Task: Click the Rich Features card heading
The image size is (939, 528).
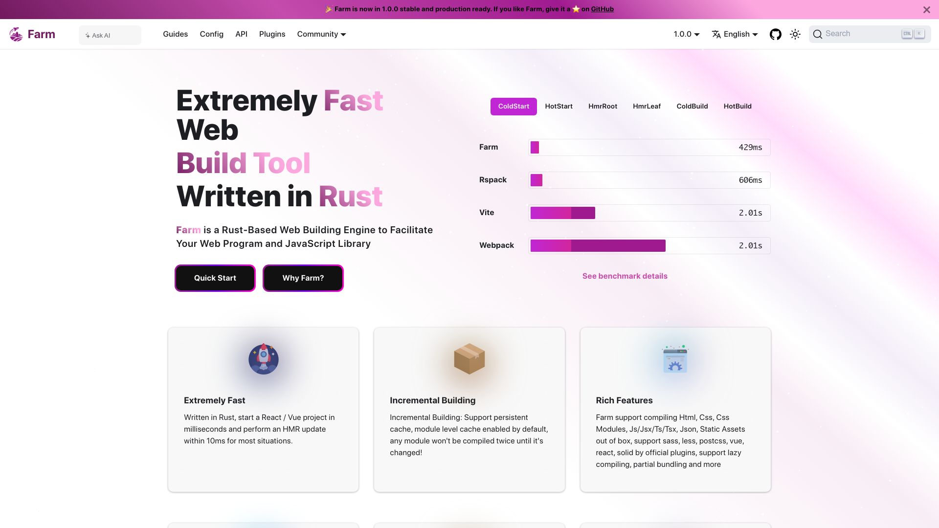Action: [624, 400]
